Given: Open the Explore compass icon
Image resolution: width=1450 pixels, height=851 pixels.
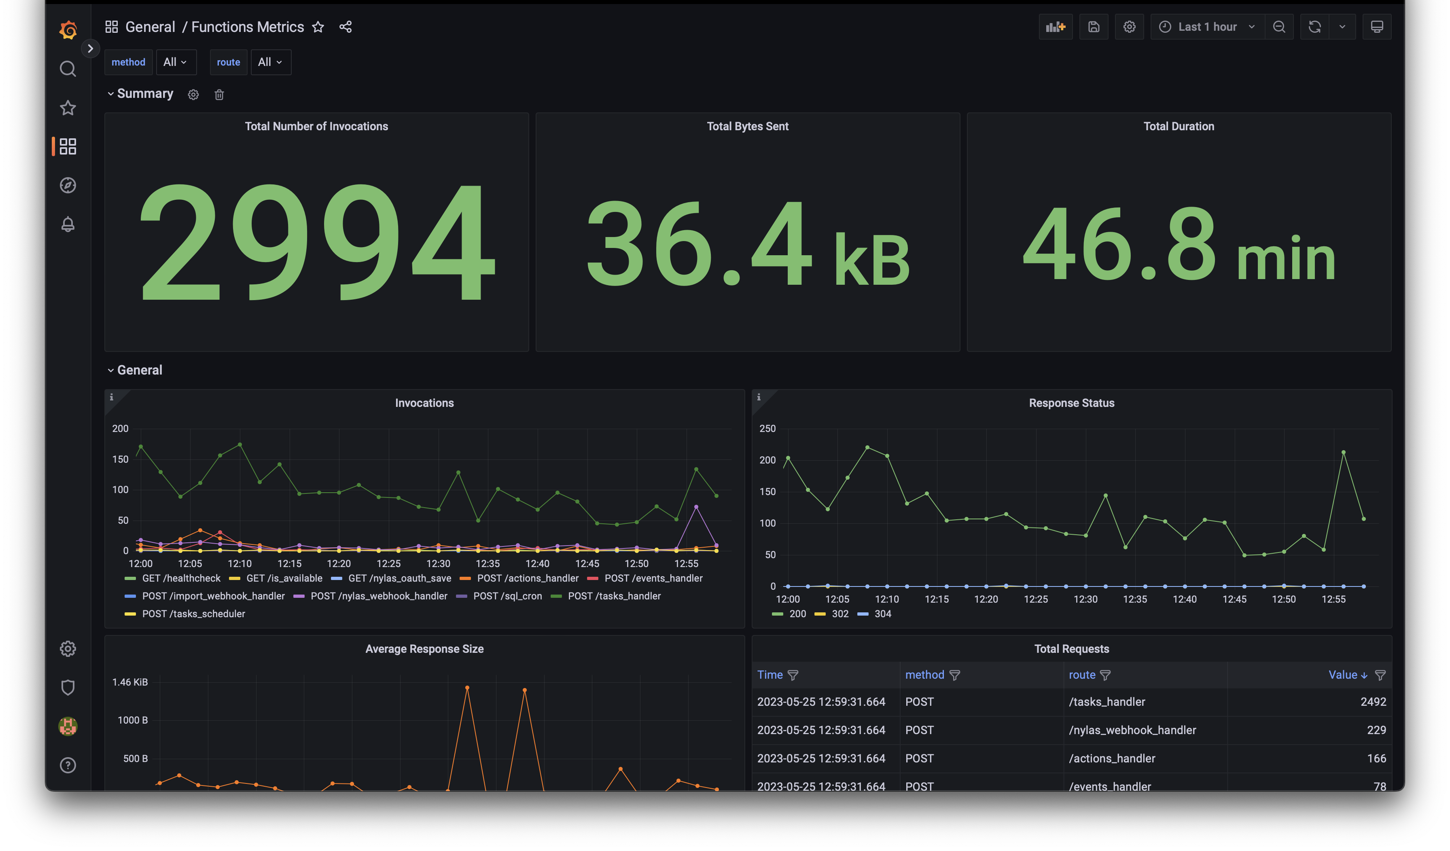Looking at the screenshot, I should tap(68, 185).
